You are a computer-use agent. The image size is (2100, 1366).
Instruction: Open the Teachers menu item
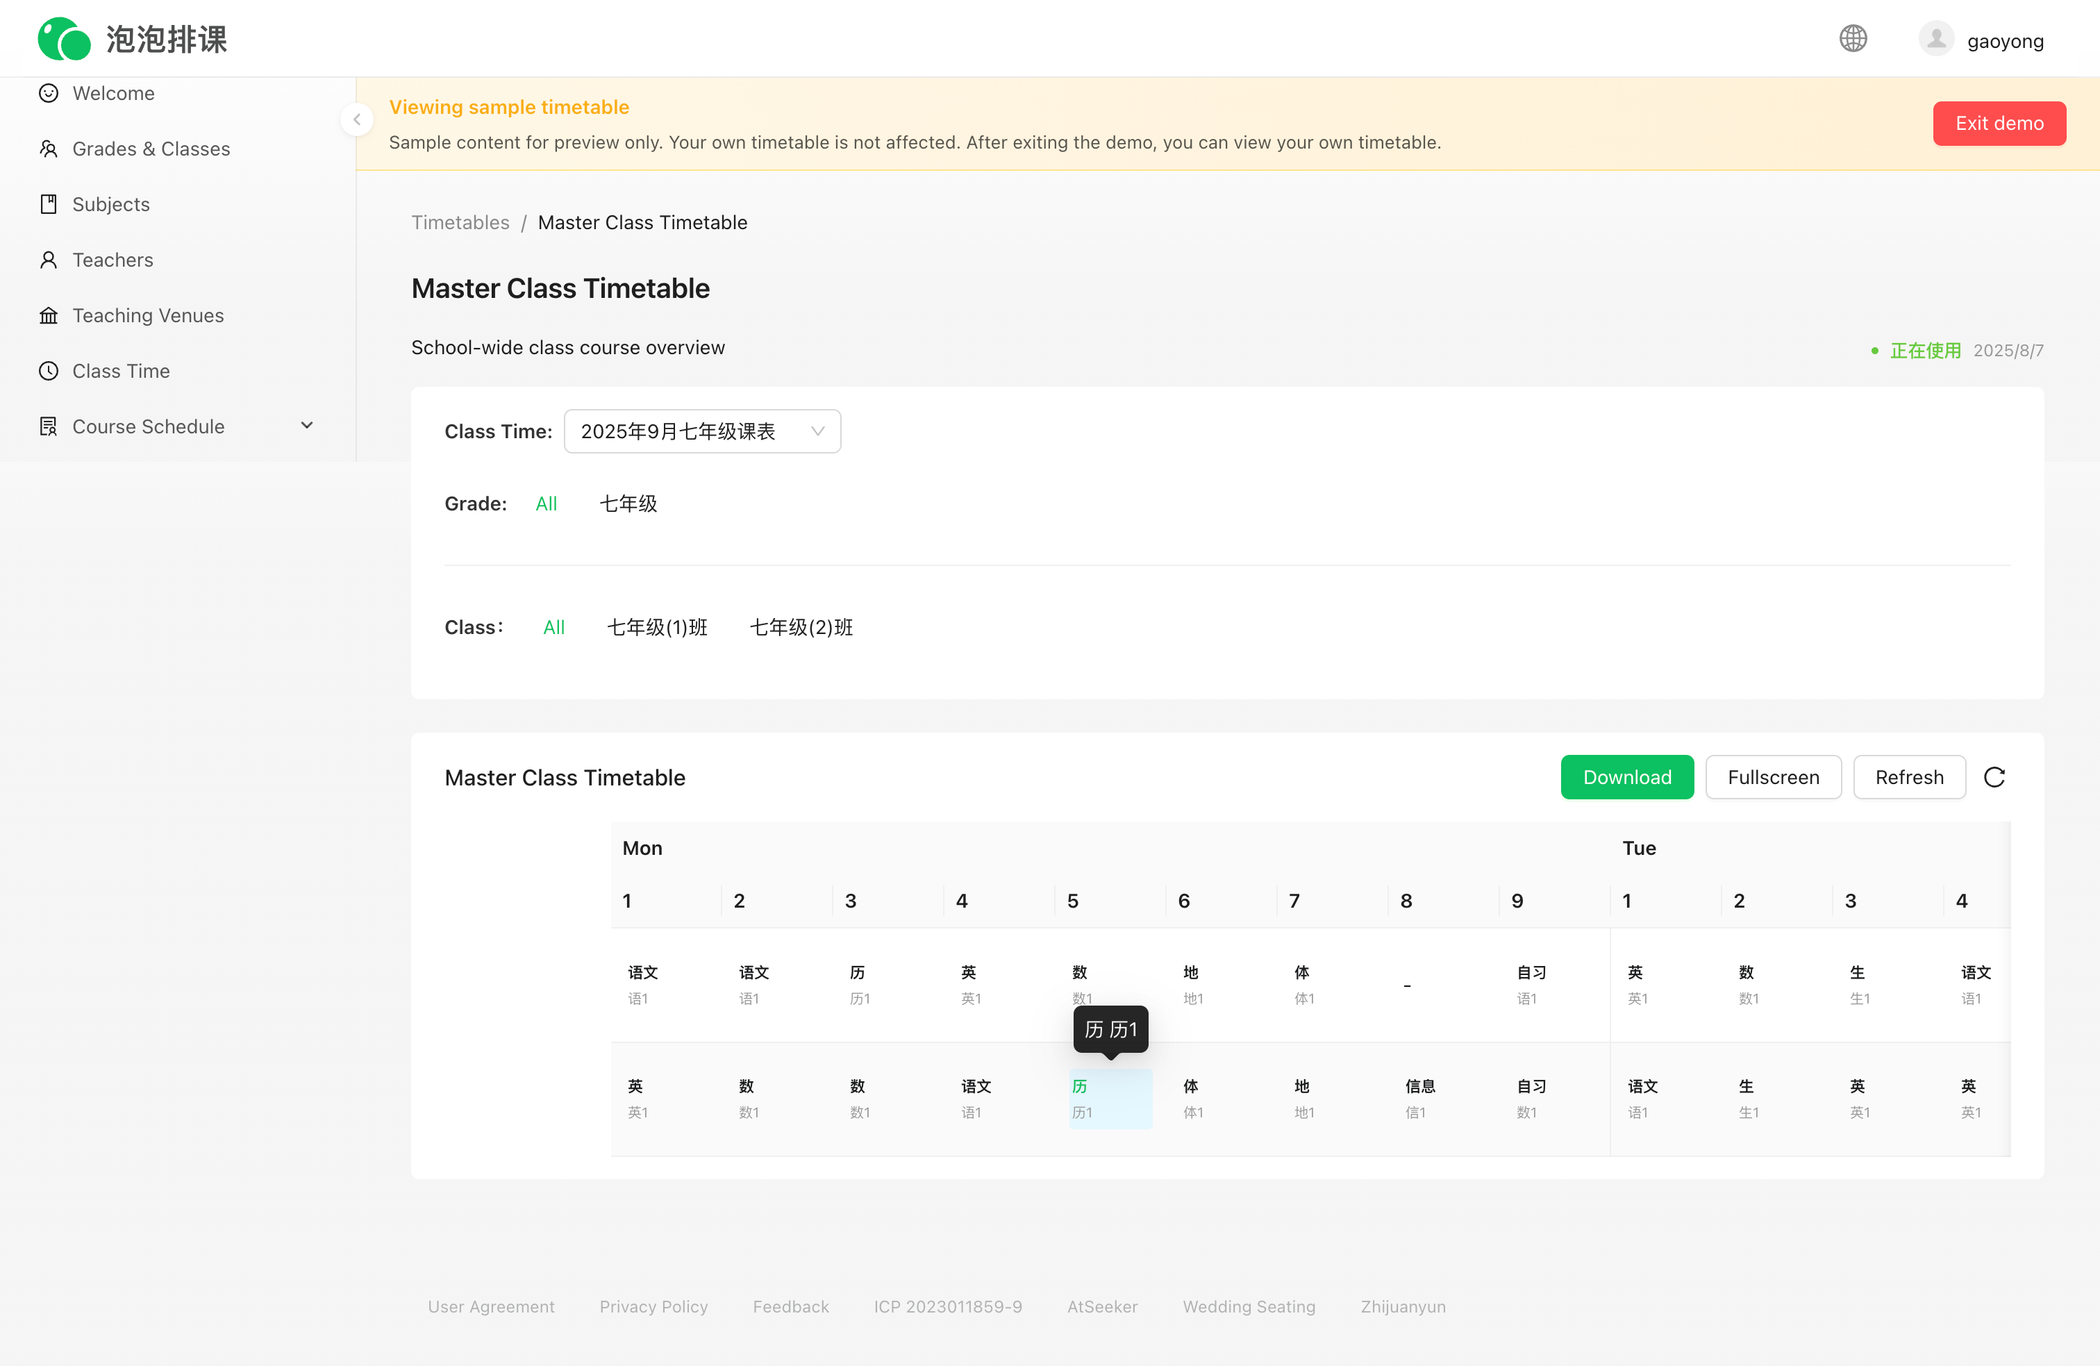coord(113,260)
